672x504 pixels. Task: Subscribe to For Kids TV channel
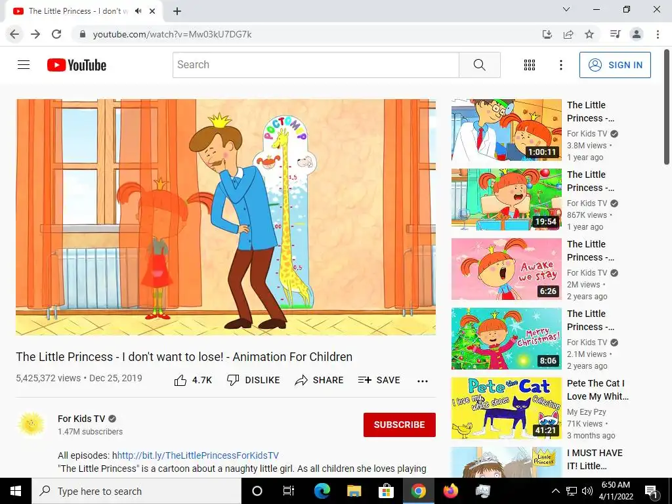(400, 425)
